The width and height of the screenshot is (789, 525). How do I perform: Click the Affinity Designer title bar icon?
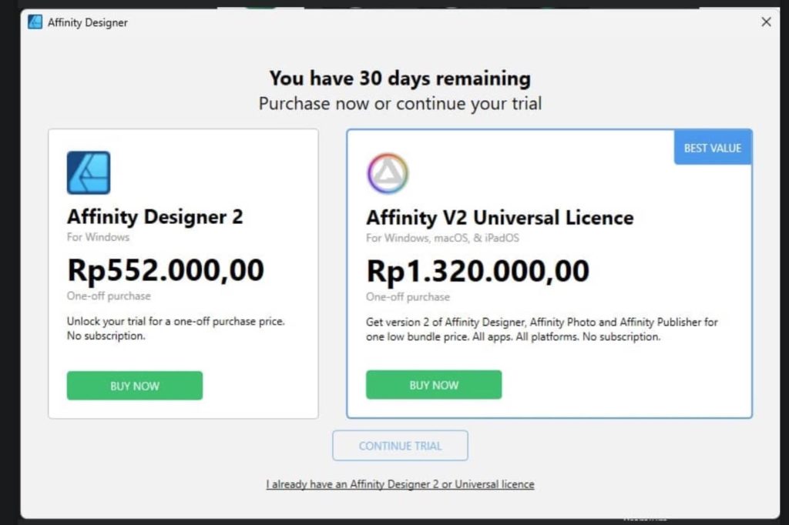point(35,22)
